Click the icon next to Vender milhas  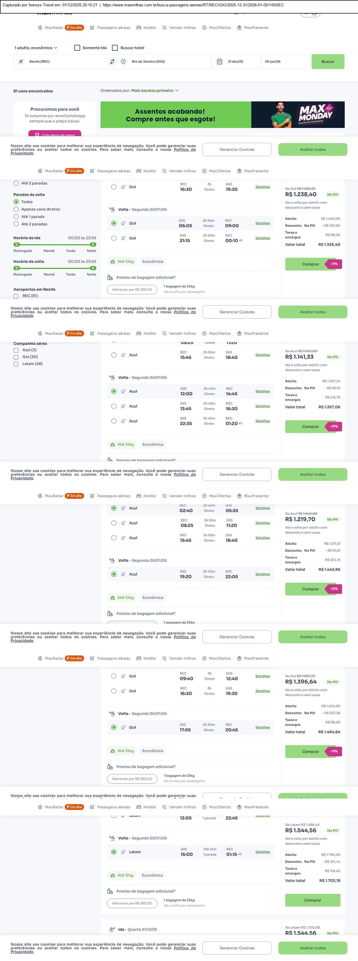tap(165, 28)
